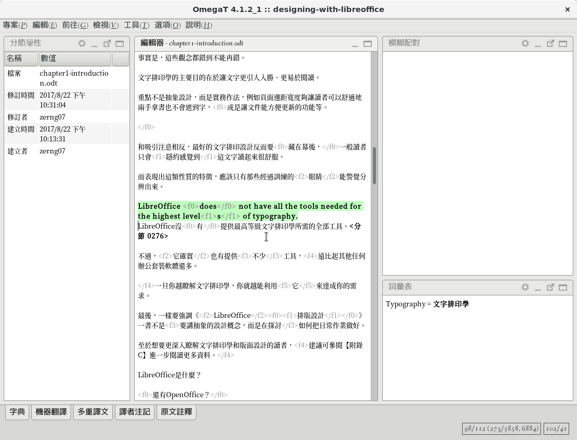Screen dimensions: 577x440
Task: Maximize the 模糊配對 panel
Action: coord(563,43)
